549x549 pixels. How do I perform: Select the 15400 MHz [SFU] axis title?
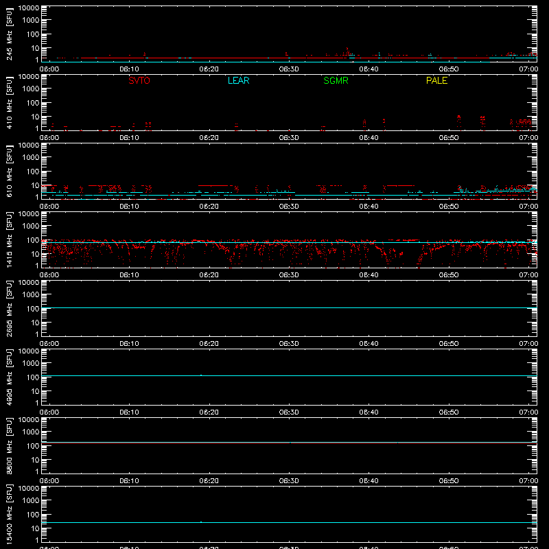click(x=10, y=514)
